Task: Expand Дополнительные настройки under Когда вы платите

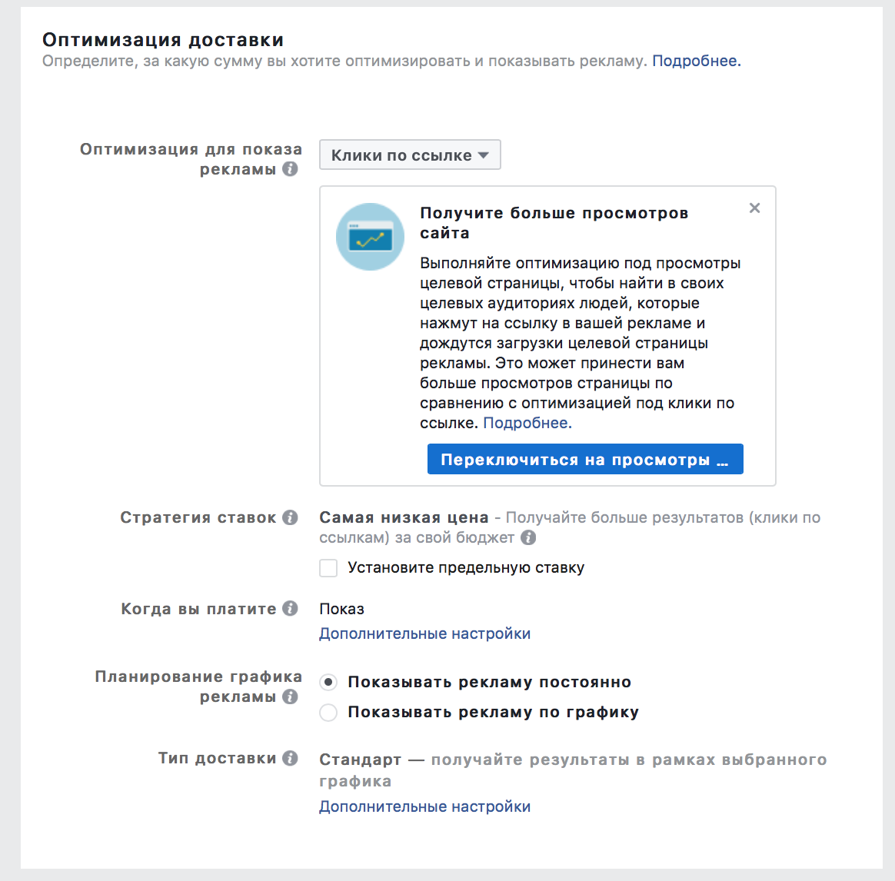Action: click(x=424, y=633)
